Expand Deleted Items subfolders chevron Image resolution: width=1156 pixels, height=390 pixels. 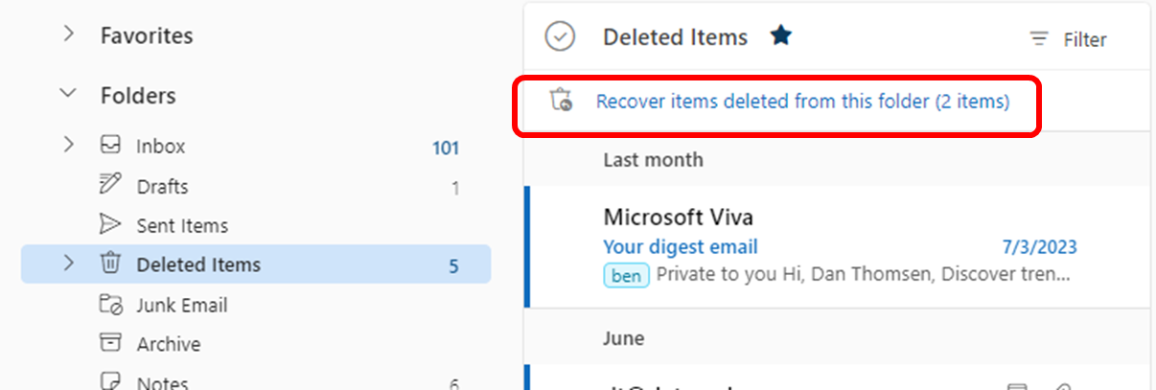(x=68, y=263)
